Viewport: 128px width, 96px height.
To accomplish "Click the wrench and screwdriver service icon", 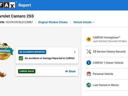I will click(x=89, y=51).
